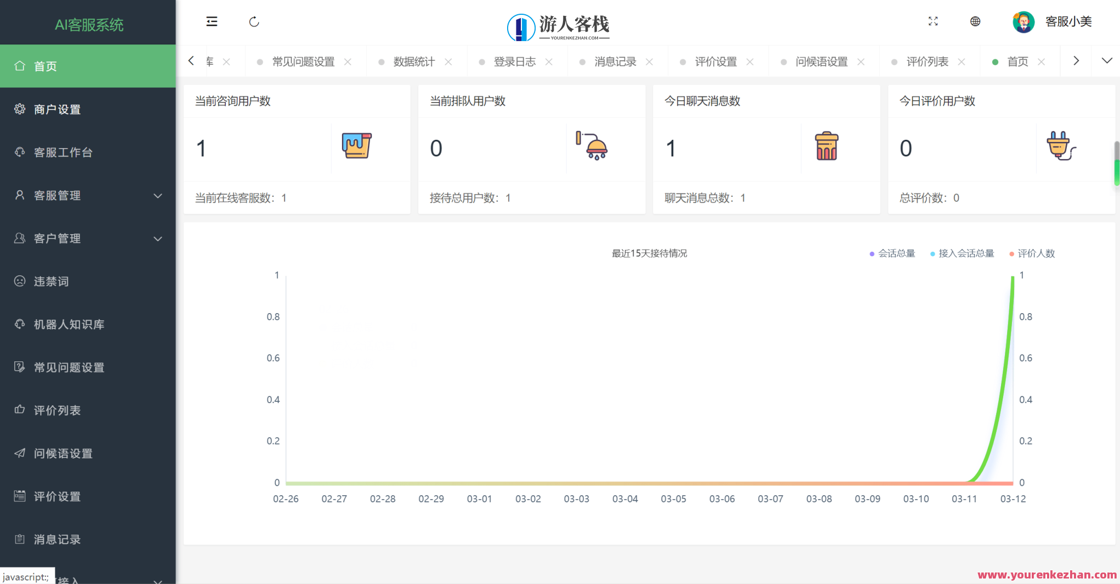Screen dimensions: 1120x584
Task: Open 问候语设置 from the sidebar
Action: [62, 453]
